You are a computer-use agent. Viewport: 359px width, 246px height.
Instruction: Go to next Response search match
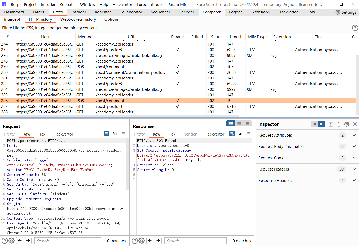pos(158,241)
